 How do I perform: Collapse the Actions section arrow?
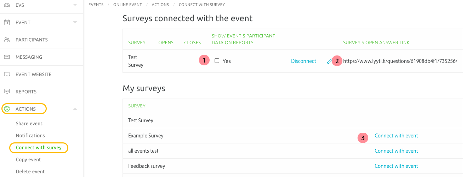click(75, 109)
